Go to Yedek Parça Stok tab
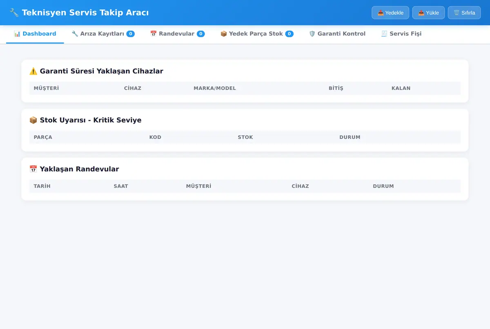This screenshot has height=329, width=490. (x=257, y=34)
